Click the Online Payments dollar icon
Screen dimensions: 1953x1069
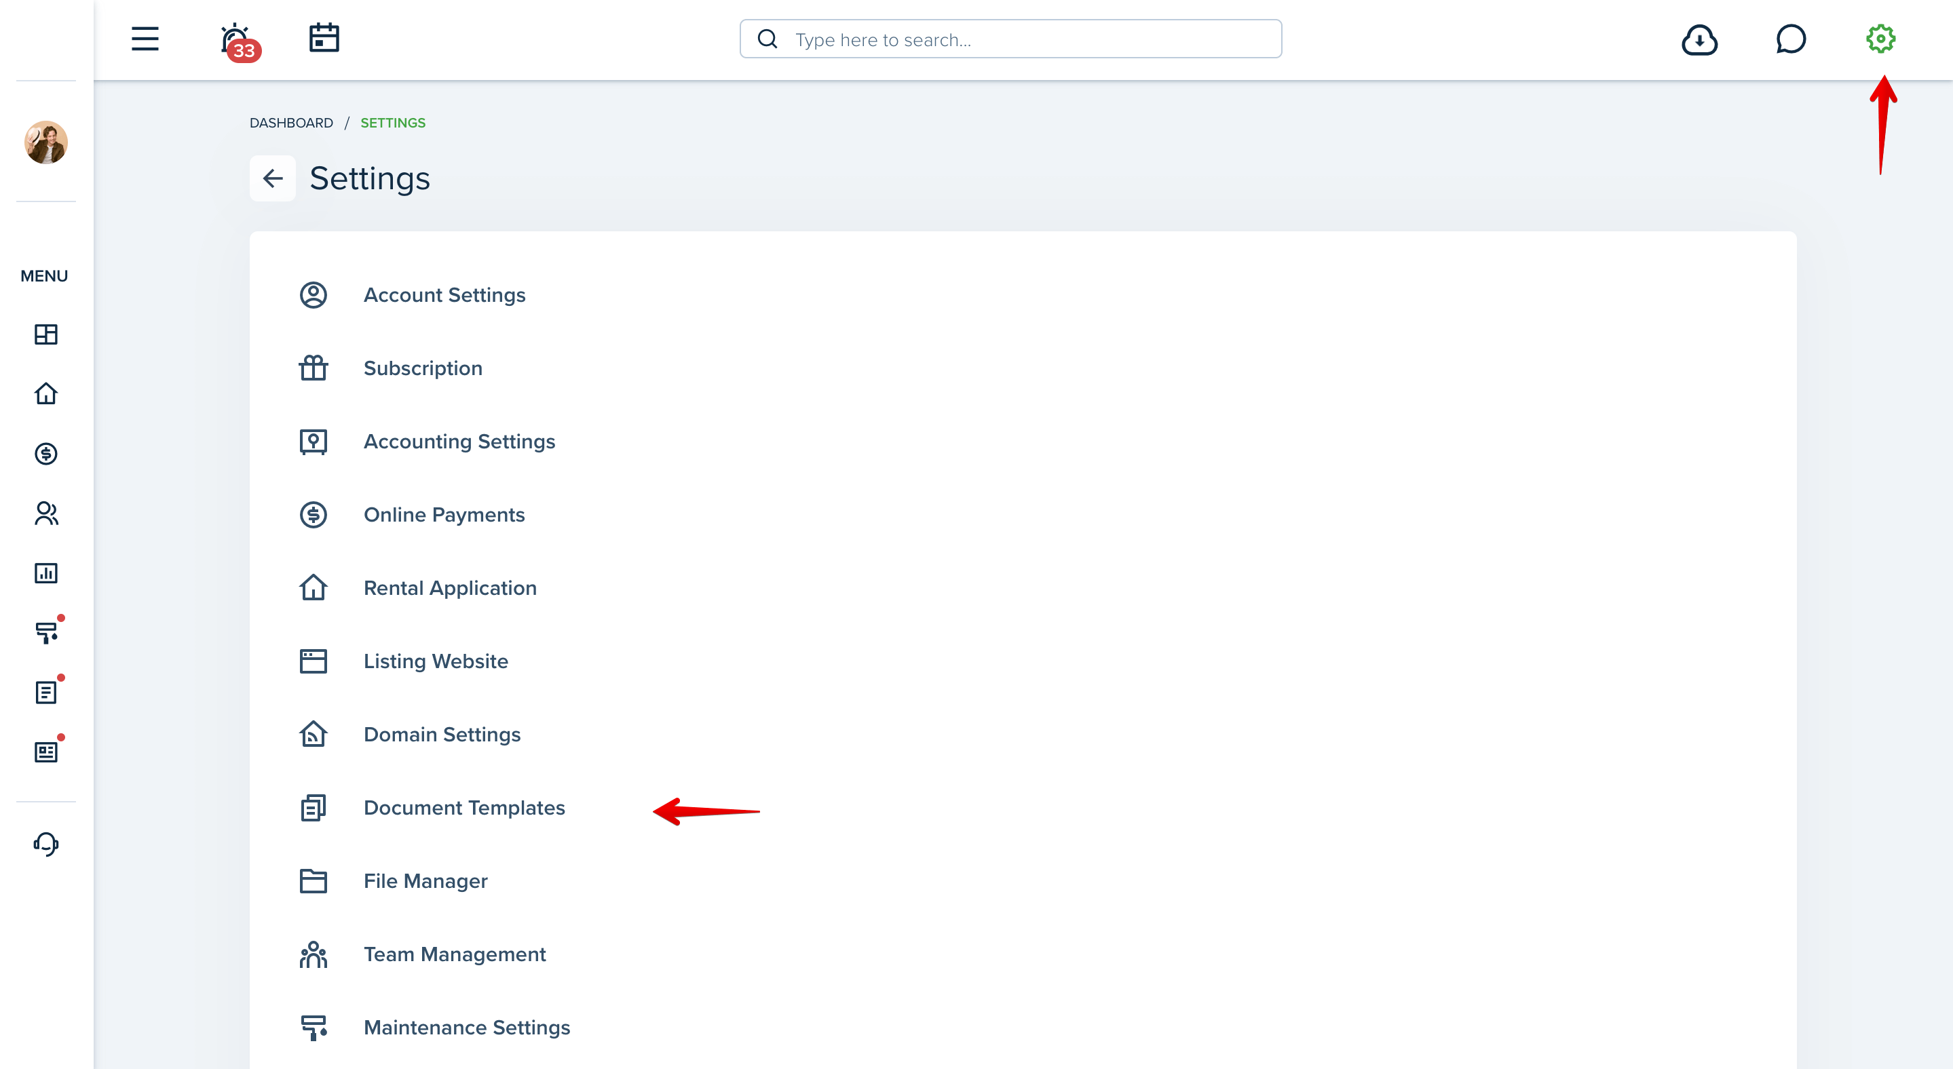click(313, 514)
